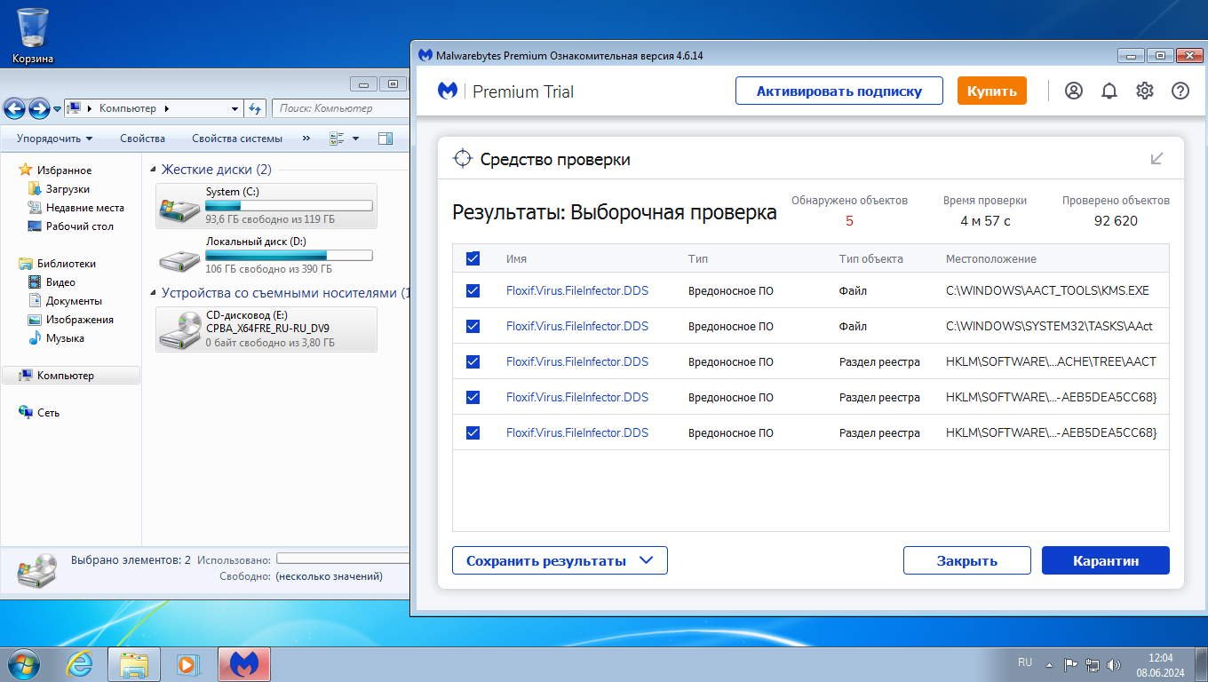Select the System (C:) drive usage bar

[x=289, y=205]
